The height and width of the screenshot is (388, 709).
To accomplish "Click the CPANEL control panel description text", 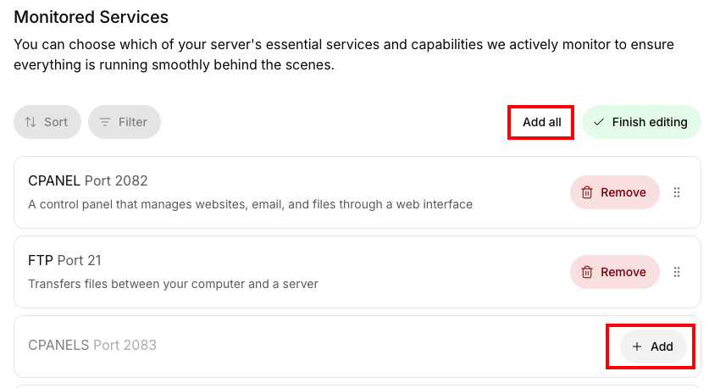I will pyautogui.click(x=250, y=204).
